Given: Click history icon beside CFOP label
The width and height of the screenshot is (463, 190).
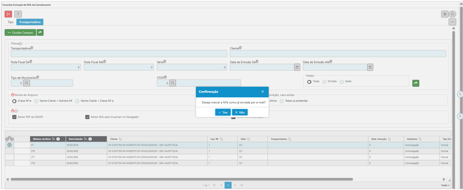Looking at the screenshot, I should click(165, 77).
